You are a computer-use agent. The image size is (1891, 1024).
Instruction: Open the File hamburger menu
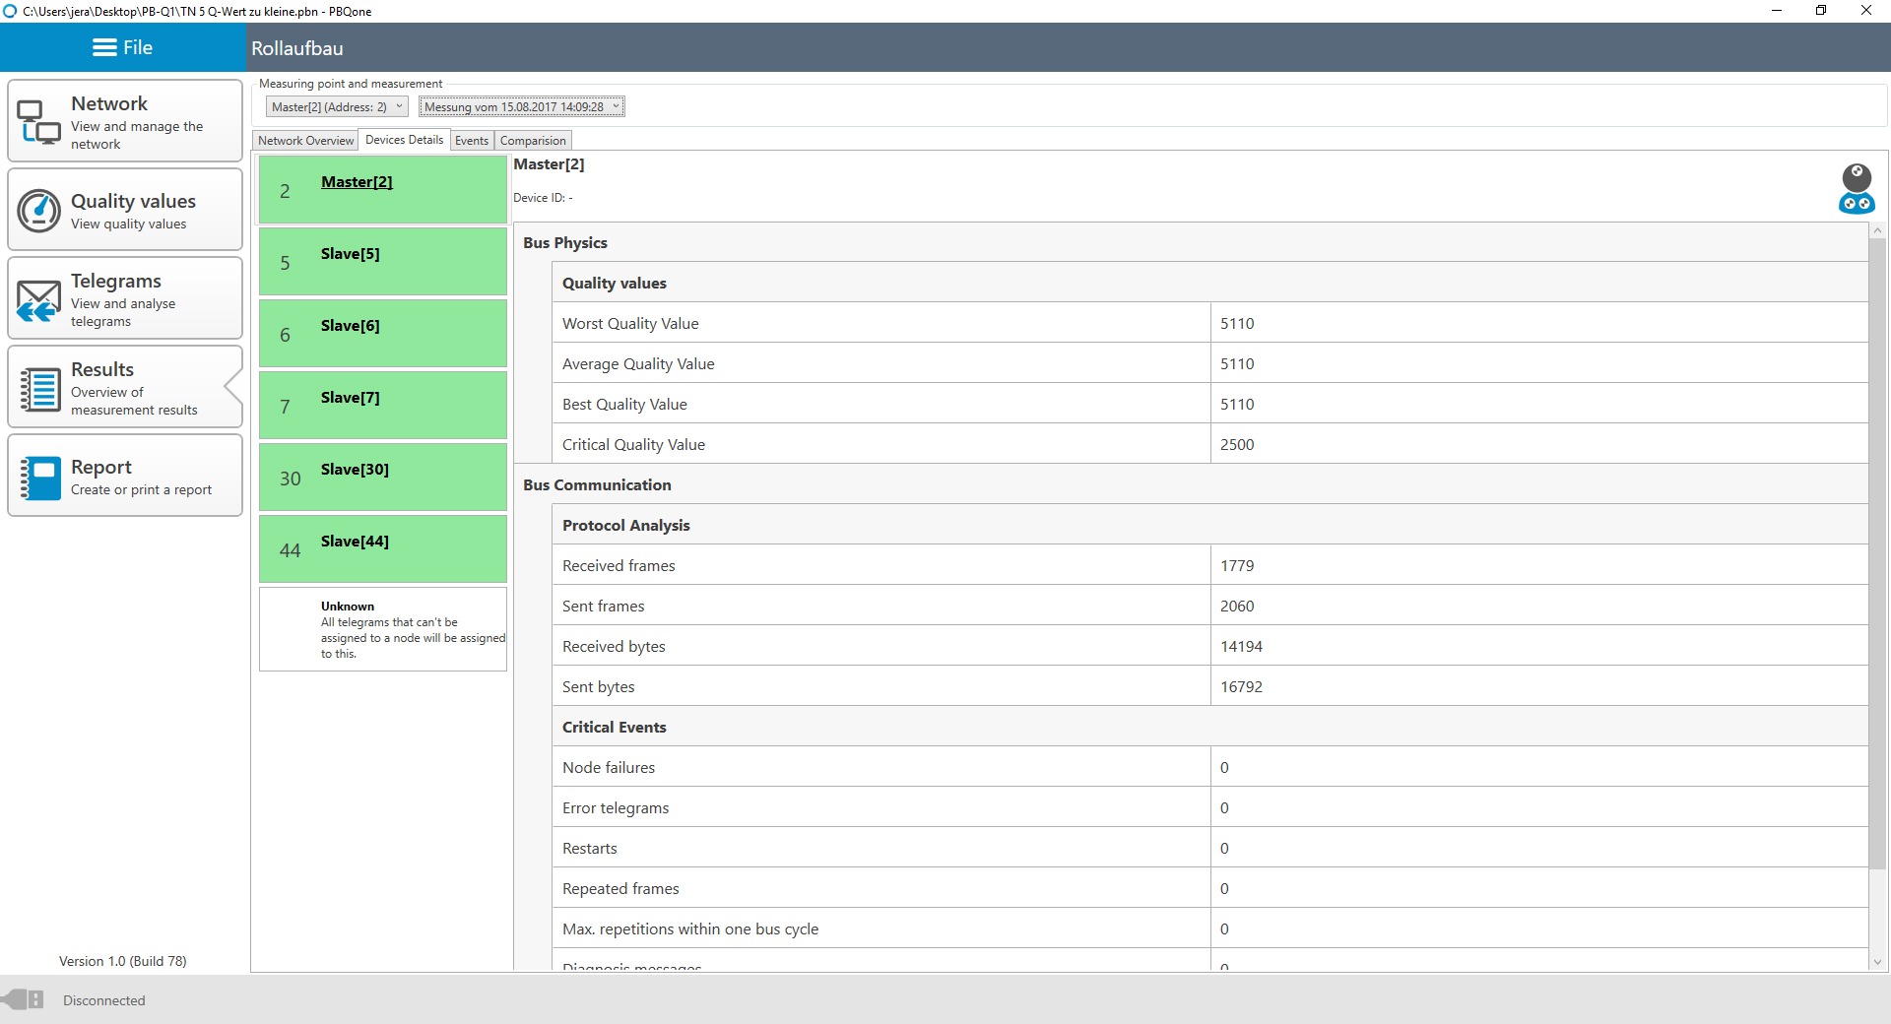point(123,47)
